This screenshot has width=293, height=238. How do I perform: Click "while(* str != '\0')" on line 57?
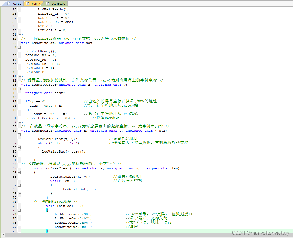point(58,143)
